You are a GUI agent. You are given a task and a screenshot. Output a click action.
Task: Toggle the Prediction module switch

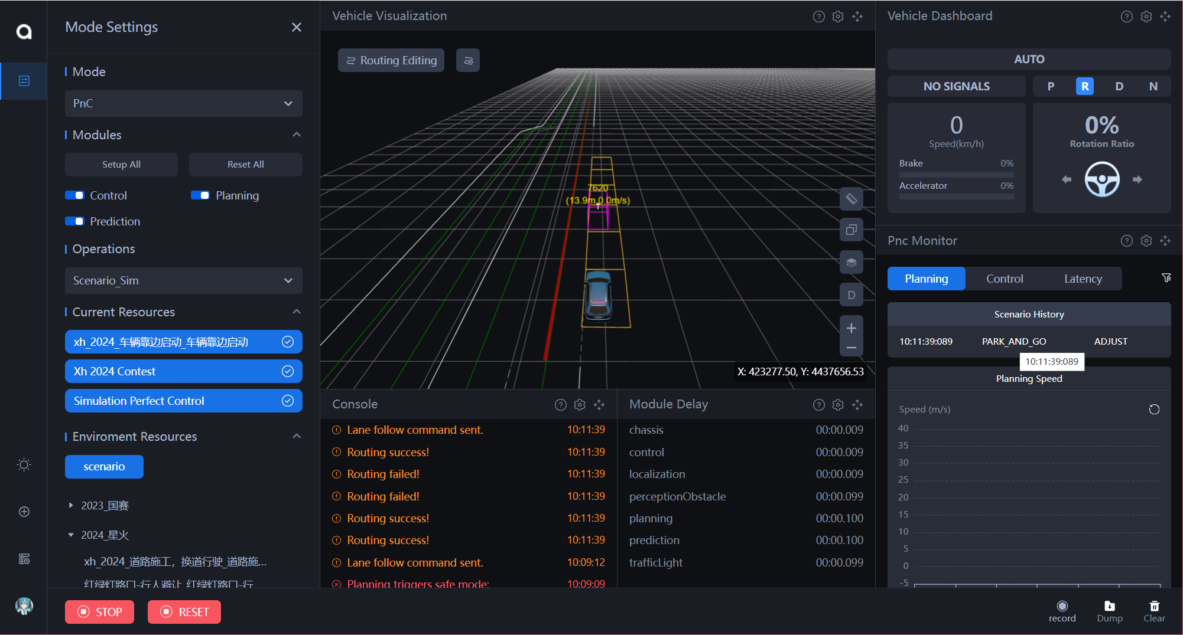(x=75, y=221)
